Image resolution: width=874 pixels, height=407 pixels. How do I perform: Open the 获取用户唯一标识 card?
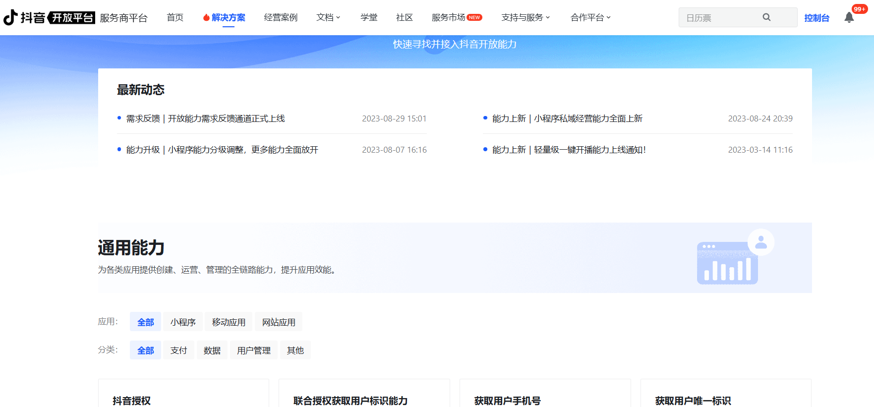tap(726, 394)
